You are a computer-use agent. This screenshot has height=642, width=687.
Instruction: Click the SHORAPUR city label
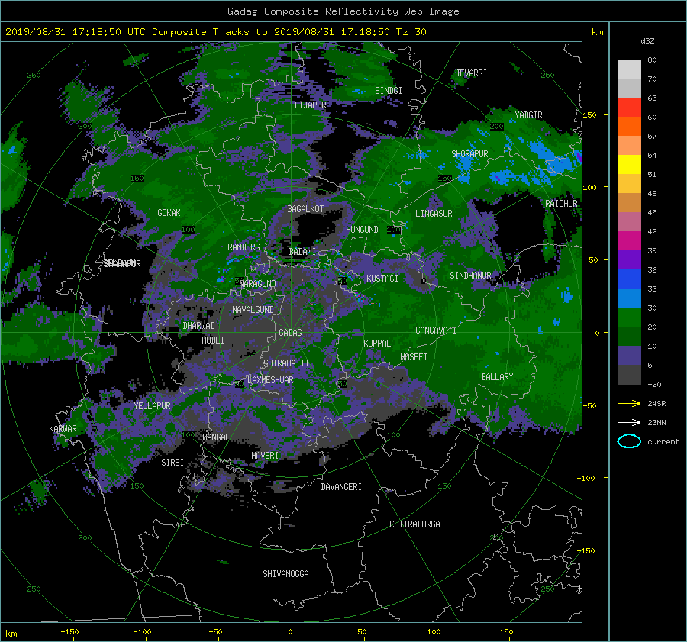point(469,153)
